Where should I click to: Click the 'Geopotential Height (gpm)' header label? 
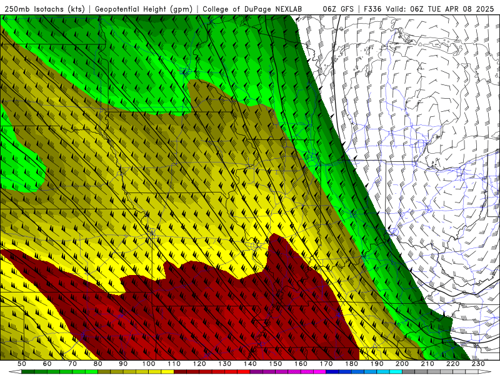pyautogui.click(x=144, y=9)
